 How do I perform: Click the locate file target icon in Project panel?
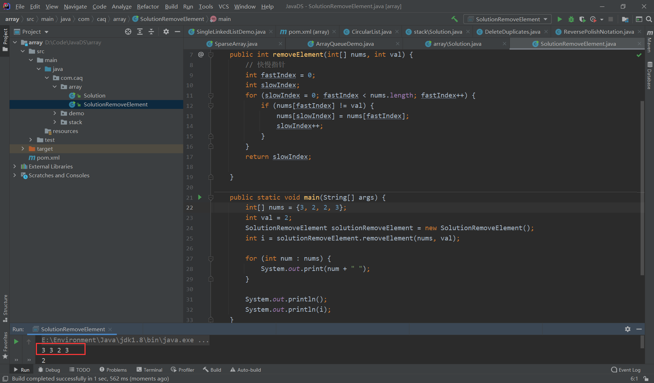128,32
